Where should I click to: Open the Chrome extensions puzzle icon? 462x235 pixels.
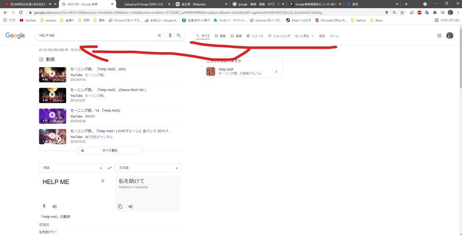tap(435, 12)
